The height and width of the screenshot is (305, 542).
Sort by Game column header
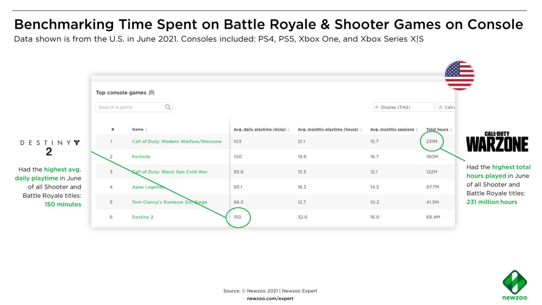pyautogui.click(x=140, y=130)
